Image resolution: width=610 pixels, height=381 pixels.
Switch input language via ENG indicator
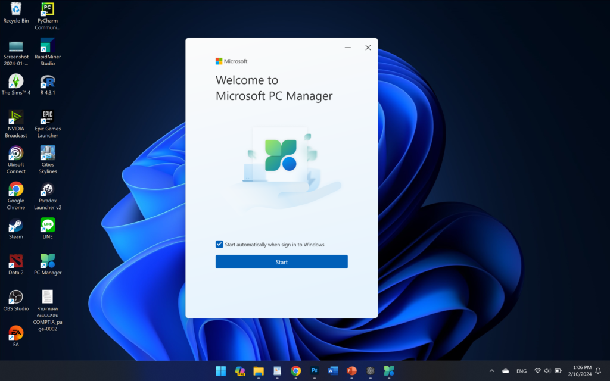coord(521,371)
